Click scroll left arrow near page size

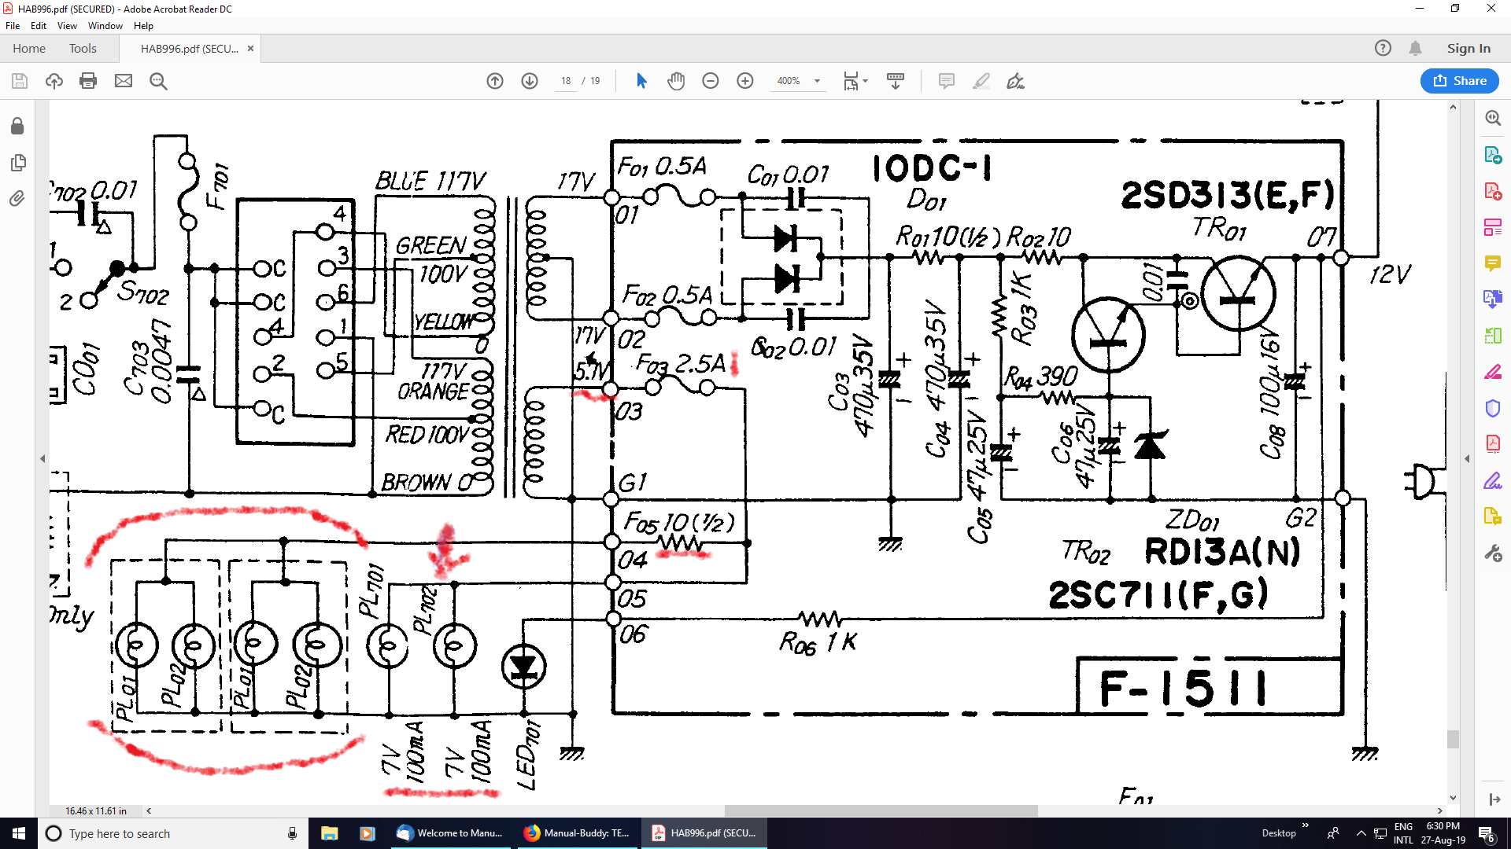(x=149, y=810)
